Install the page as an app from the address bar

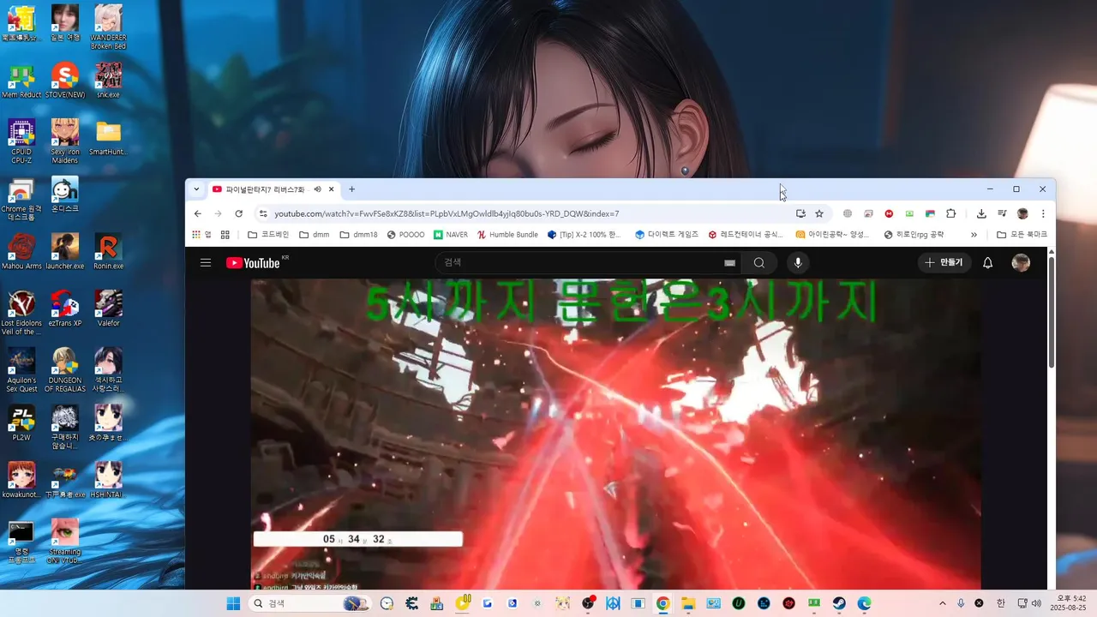[800, 213]
